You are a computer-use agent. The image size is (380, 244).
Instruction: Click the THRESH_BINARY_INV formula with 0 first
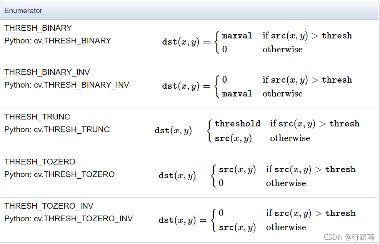pos(257,86)
